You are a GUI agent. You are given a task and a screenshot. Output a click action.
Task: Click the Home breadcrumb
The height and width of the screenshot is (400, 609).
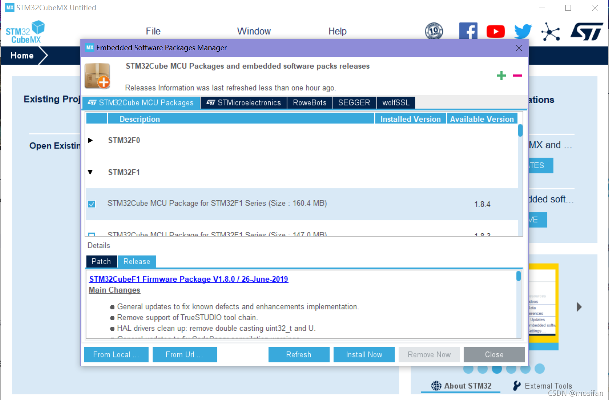click(22, 56)
